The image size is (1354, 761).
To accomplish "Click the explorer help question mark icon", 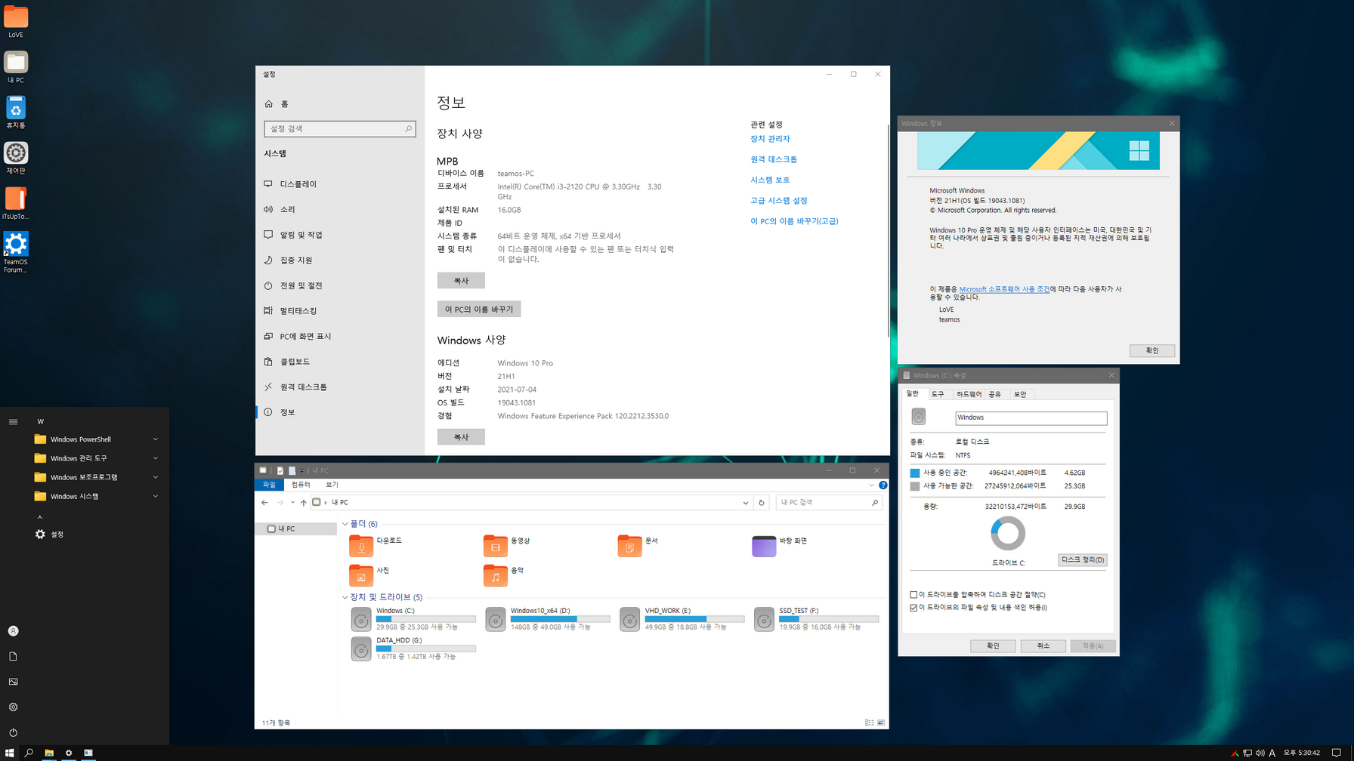I will click(x=883, y=485).
